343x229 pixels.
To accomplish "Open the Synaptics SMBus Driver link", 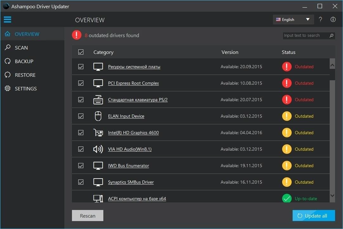I will 131,182.
